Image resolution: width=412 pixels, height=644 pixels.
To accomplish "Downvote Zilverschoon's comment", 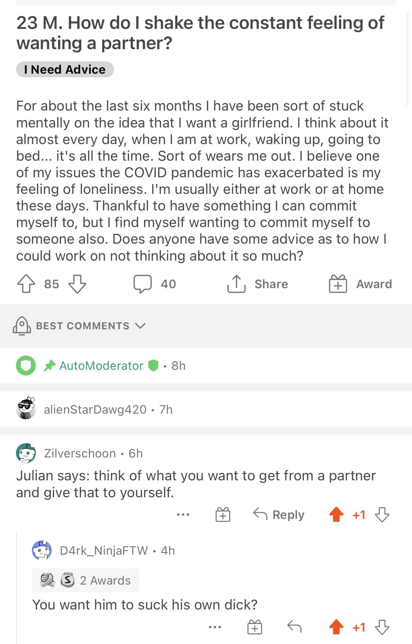I will (382, 515).
